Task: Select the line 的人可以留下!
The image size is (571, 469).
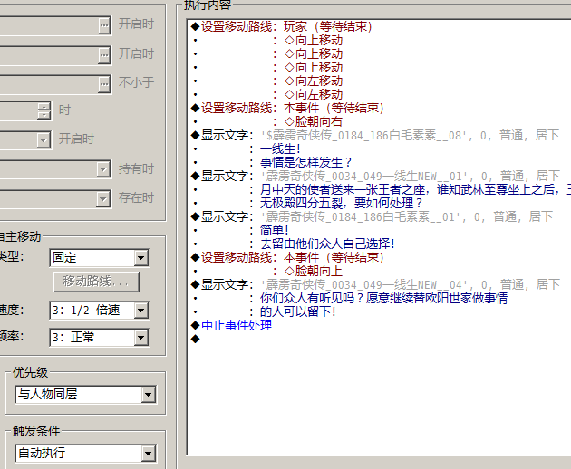Action: point(298,311)
